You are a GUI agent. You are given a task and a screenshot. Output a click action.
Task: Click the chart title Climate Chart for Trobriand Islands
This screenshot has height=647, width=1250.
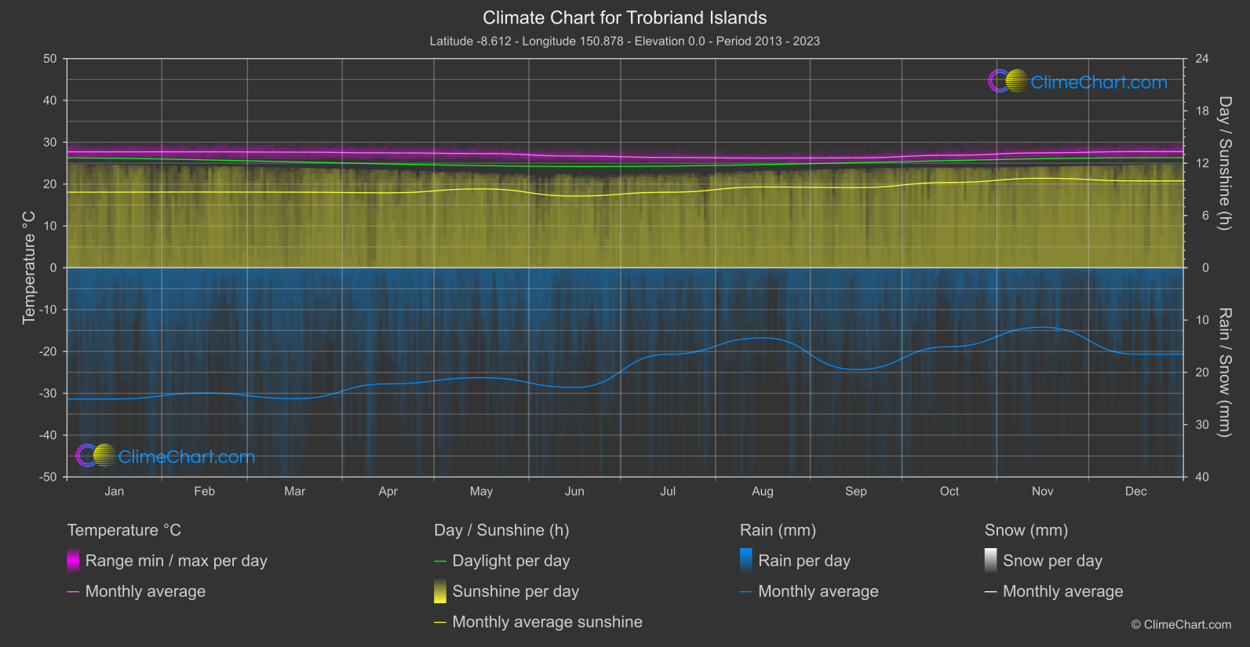[625, 17]
